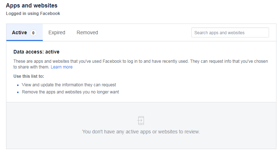Click the no active apps to review message

(x=141, y=132)
